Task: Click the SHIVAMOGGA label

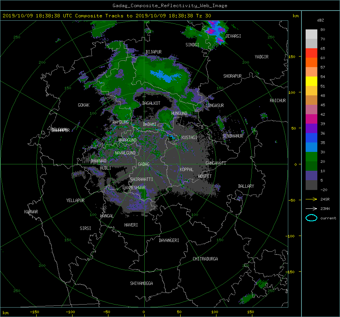Action: (141, 283)
